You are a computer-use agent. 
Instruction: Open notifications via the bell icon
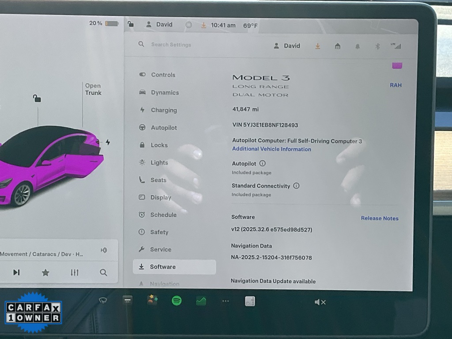click(358, 46)
